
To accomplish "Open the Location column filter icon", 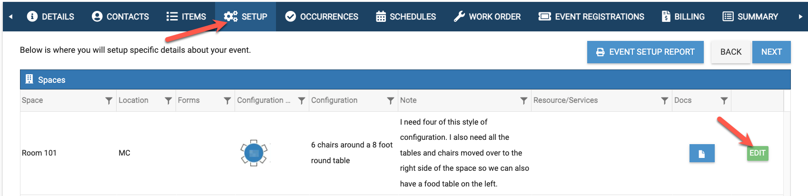I will coord(168,100).
